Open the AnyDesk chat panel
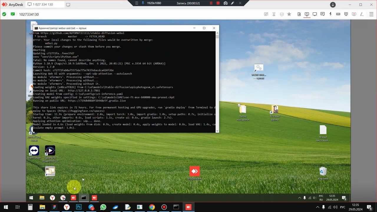The width and height of the screenshot is (377, 212). (323, 14)
